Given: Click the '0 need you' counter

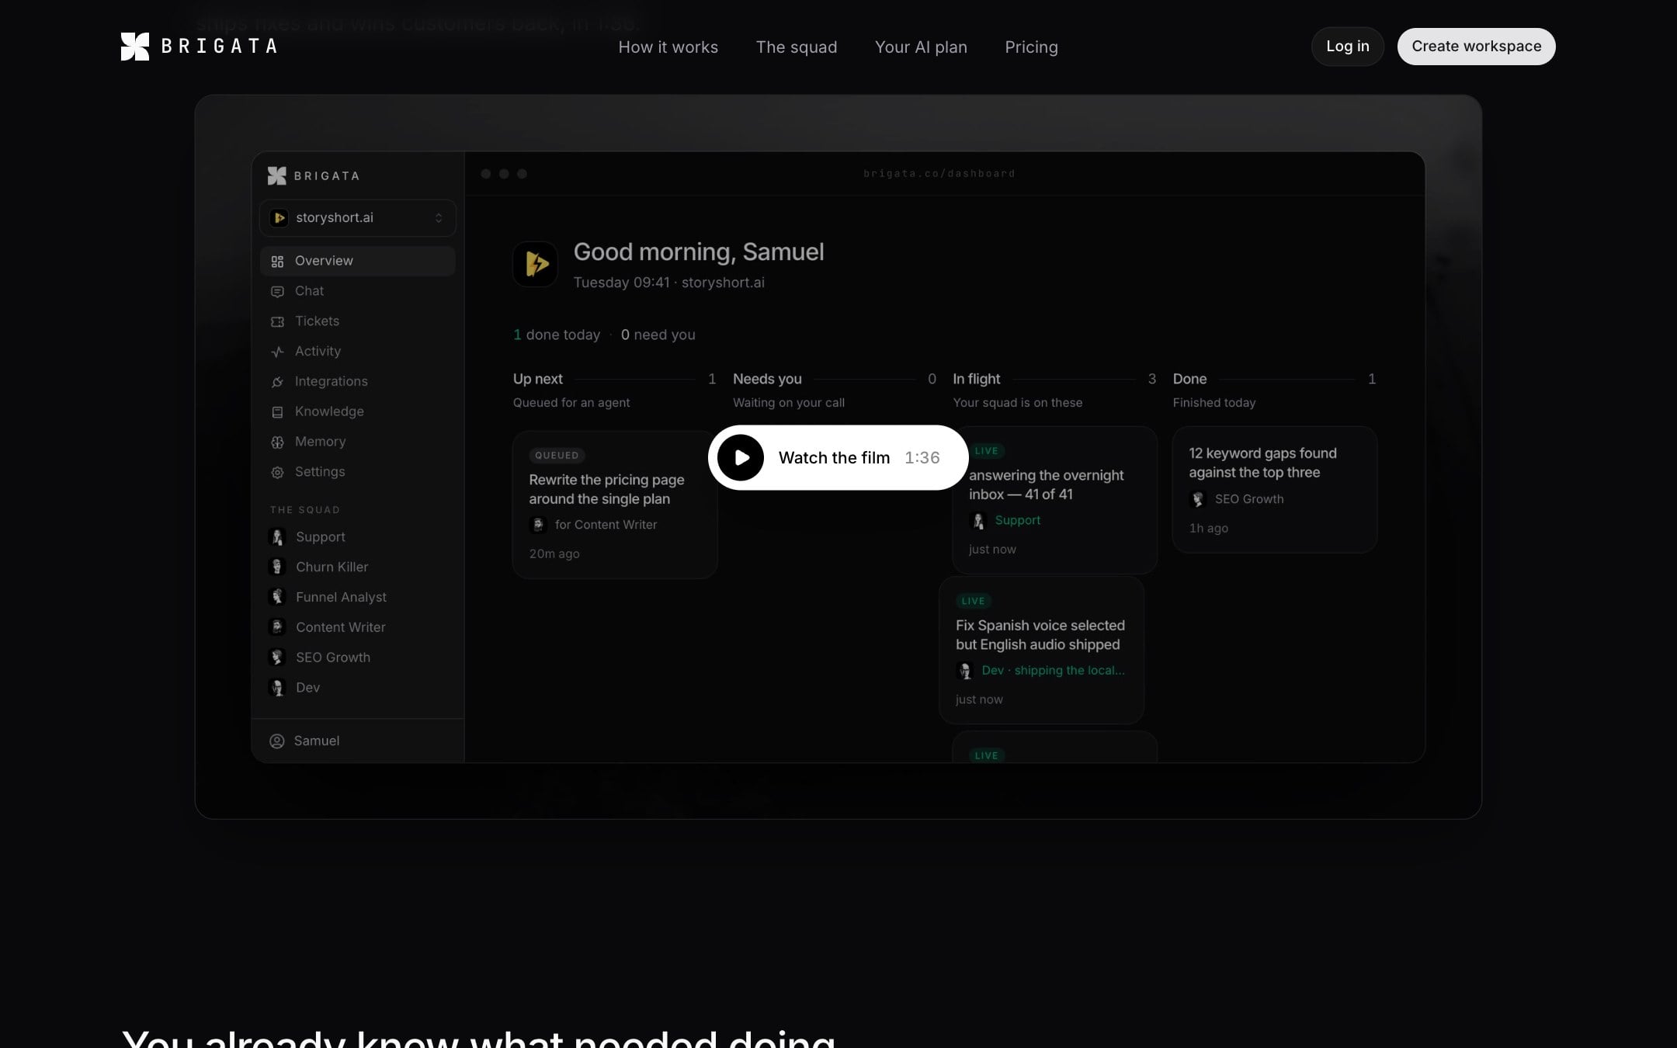Looking at the screenshot, I should tap(658, 335).
